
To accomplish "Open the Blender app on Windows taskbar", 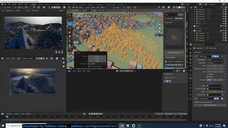I will pos(122,126).
